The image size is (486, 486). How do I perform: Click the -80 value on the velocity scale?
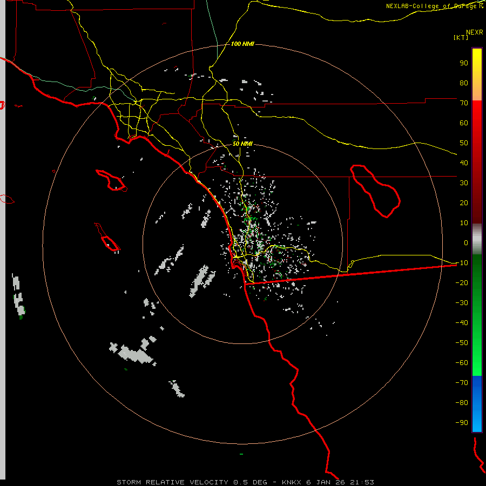[462, 403]
